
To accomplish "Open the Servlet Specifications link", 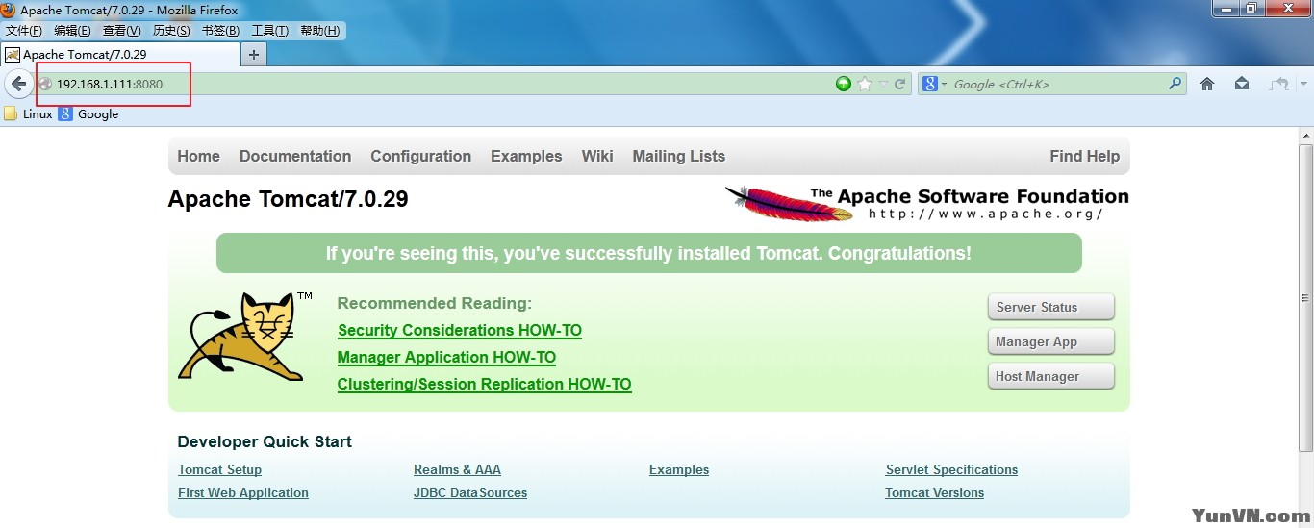I will point(951,469).
